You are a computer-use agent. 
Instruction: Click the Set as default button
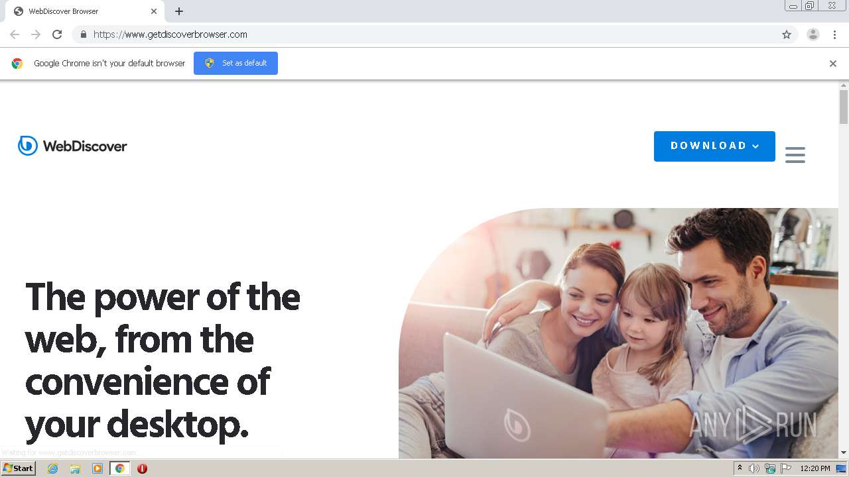tap(235, 63)
